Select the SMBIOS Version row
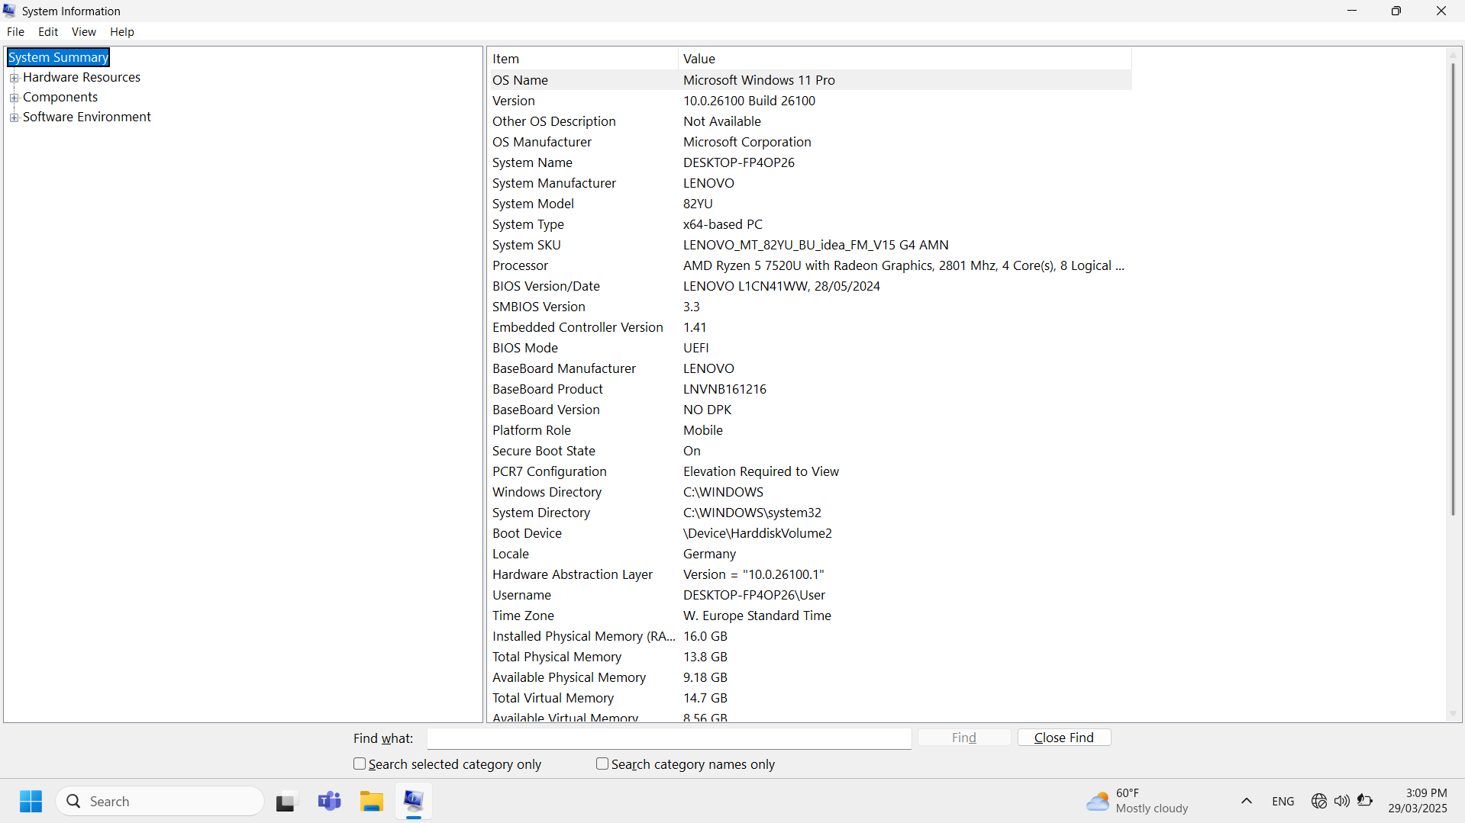The image size is (1465, 823). 810,307
